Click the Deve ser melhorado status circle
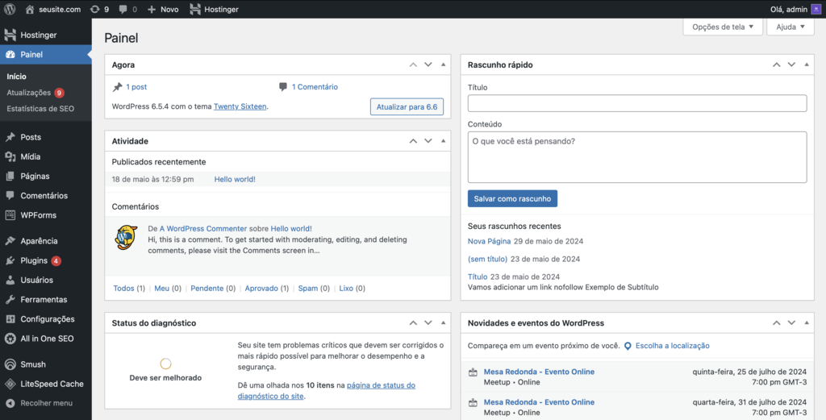Screen dimensions: 826x420 [x=165, y=364]
